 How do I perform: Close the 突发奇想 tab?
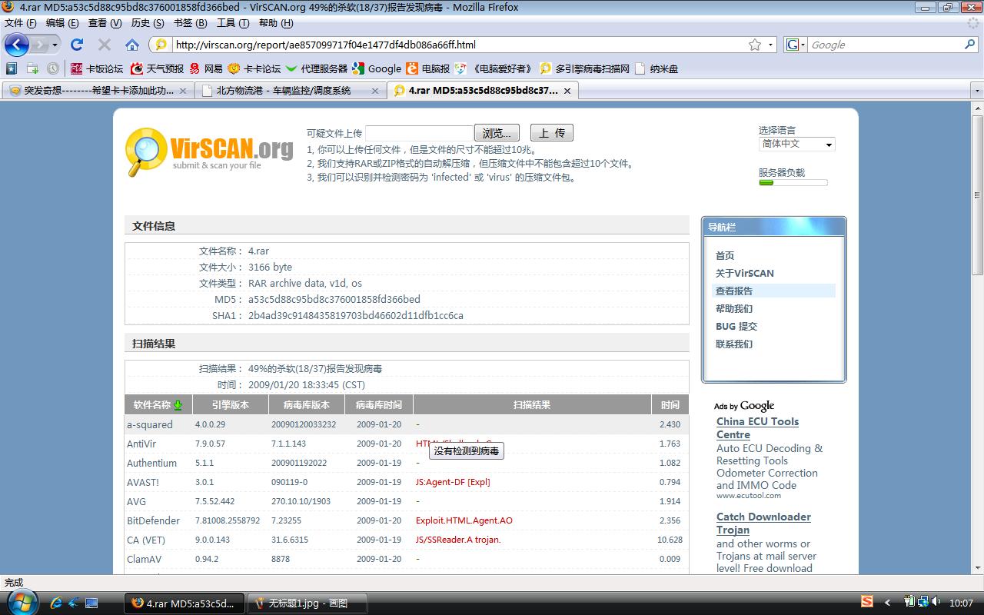click(x=183, y=91)
